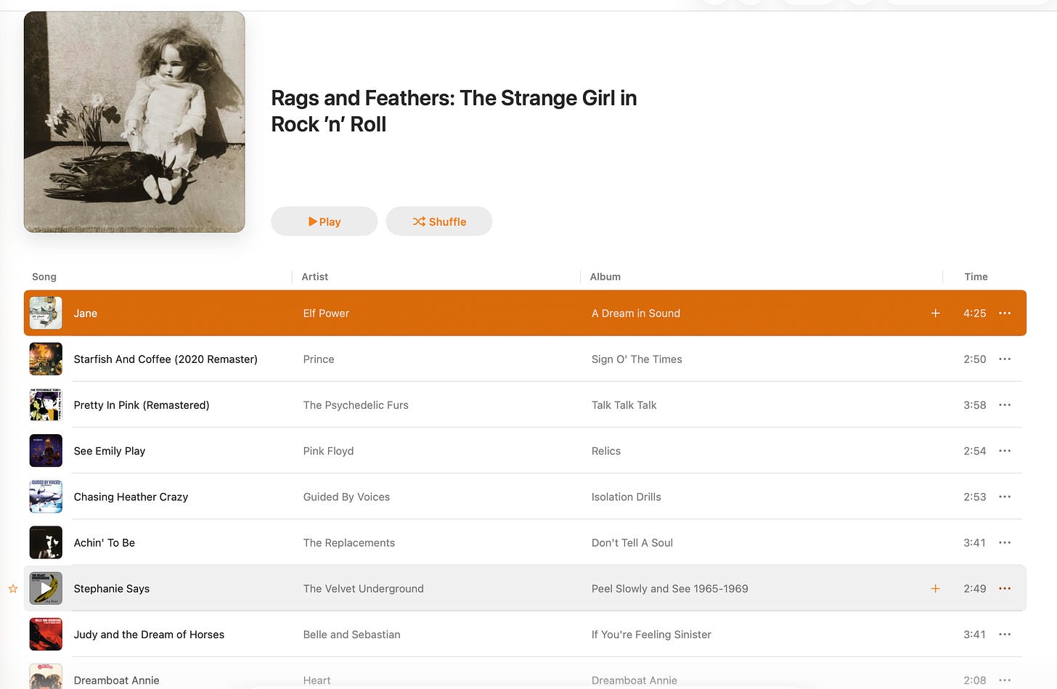Select the Judy and the Dream of Horses row

[x=525, y=634]
